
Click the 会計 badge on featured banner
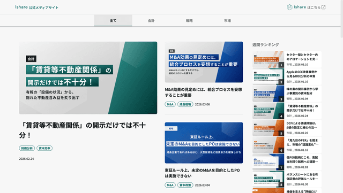[x=31, y=59]
